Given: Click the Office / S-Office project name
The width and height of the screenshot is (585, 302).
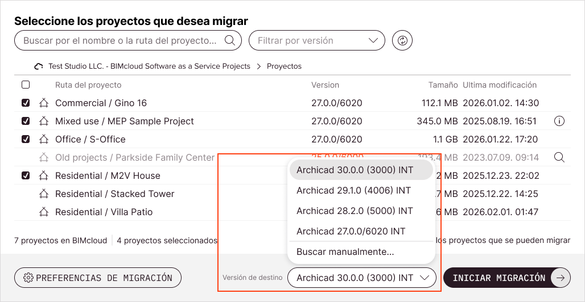Looking at the screenshot, I should point(90,139).
